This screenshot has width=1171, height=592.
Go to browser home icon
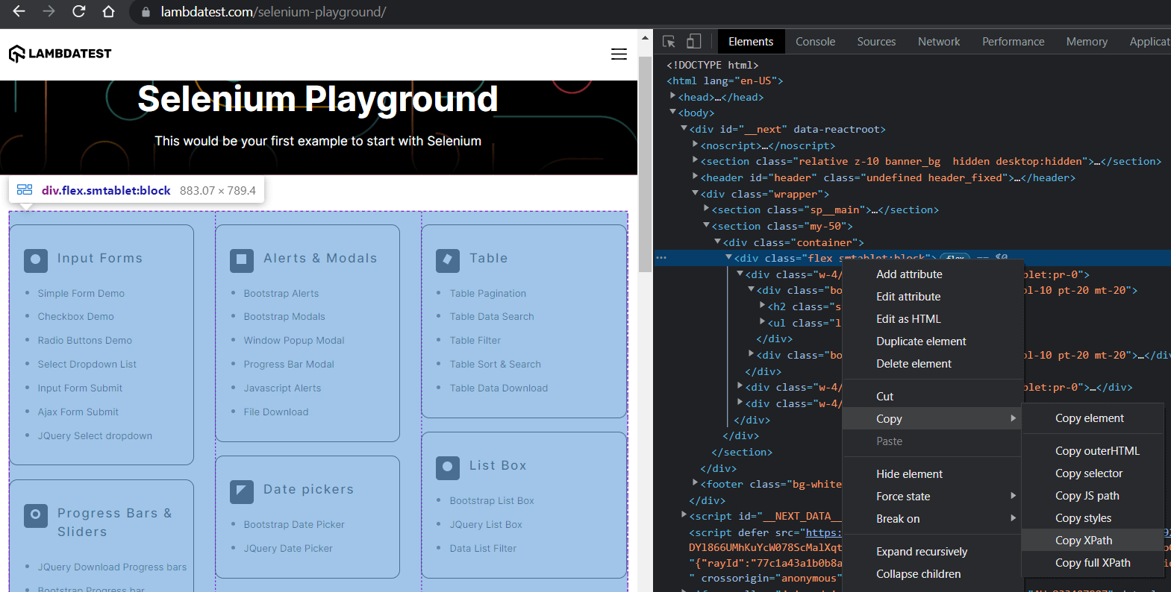click(x=108, y=11)
